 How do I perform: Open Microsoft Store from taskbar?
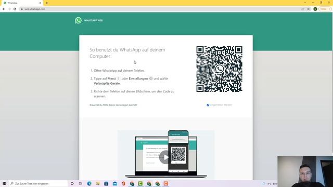click(106, 183)
